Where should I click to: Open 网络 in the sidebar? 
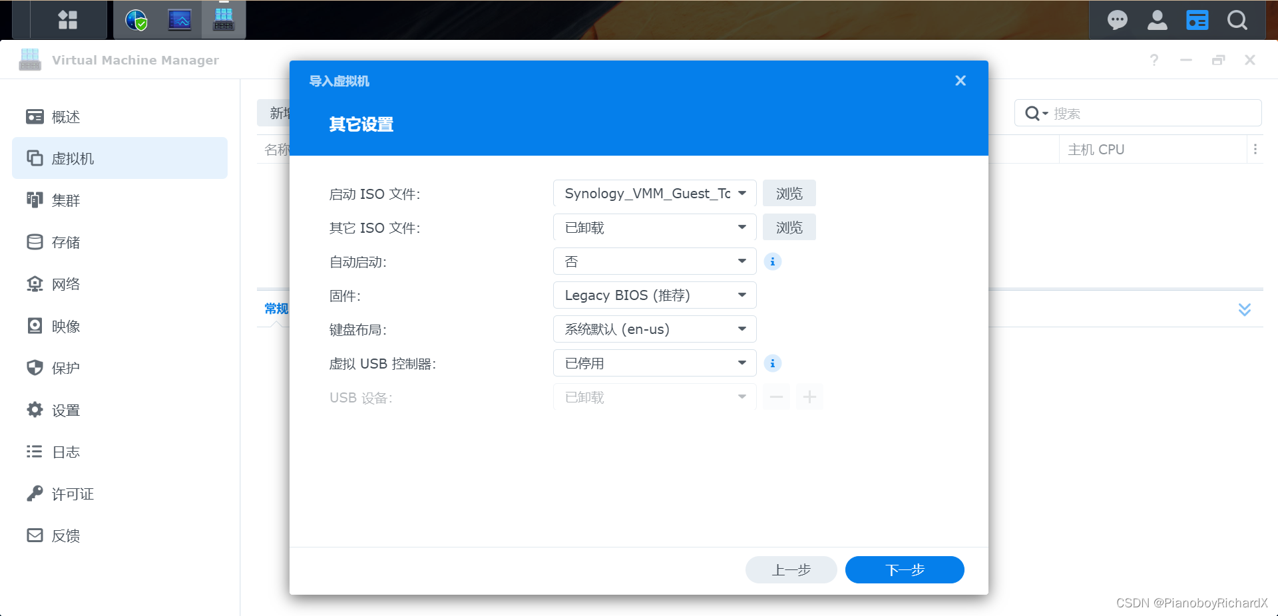(120, 284)
